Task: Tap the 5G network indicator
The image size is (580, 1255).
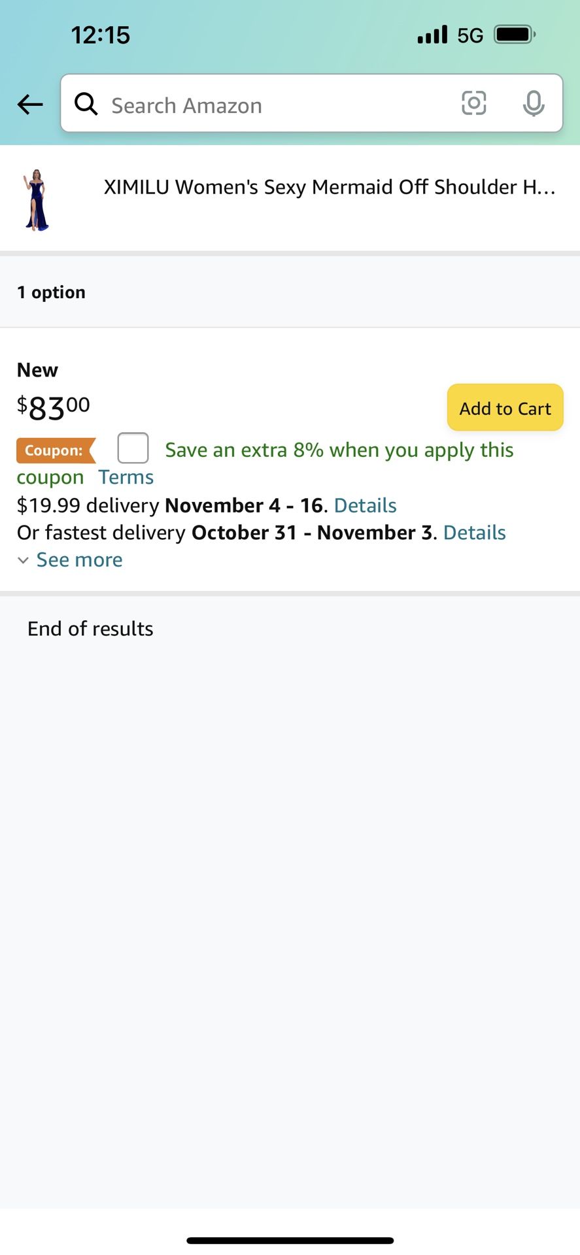Action: pyautogui.click(x=470, y=35)
